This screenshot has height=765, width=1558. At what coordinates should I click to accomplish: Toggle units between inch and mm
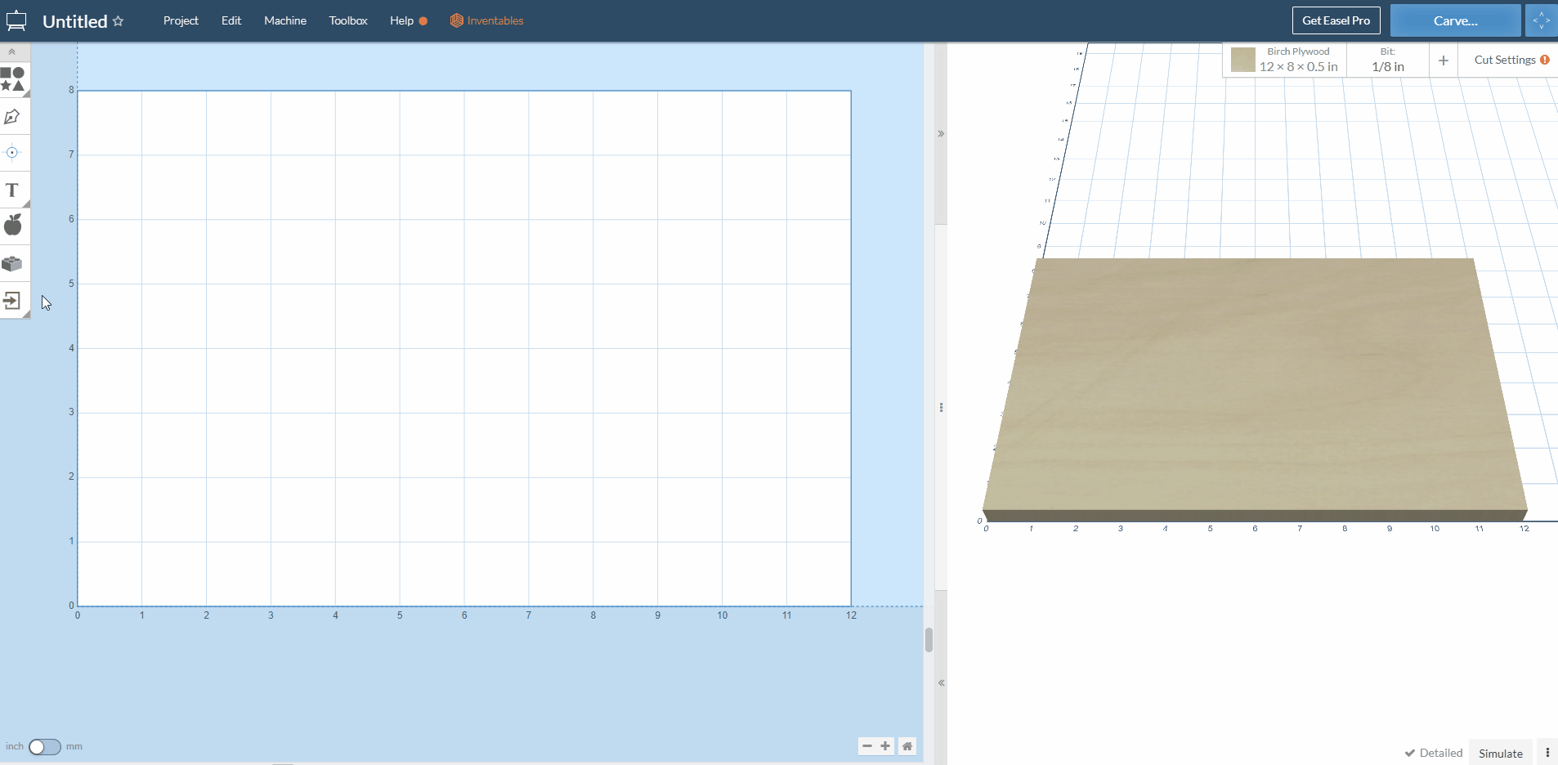click(44, 747)
